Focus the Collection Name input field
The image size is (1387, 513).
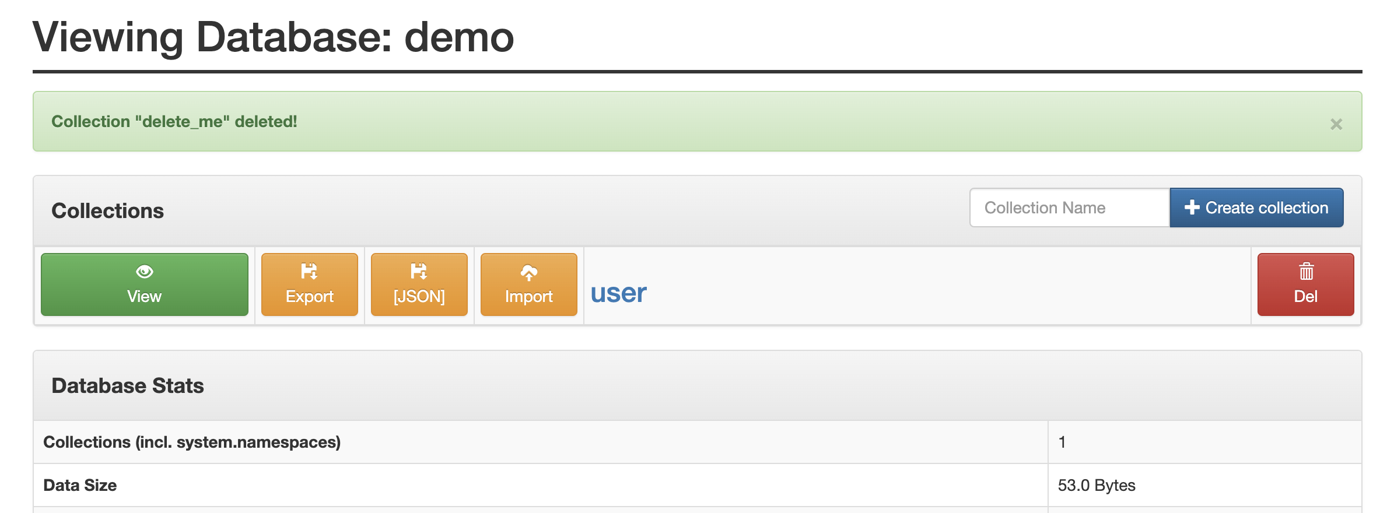coord(1069,208)
